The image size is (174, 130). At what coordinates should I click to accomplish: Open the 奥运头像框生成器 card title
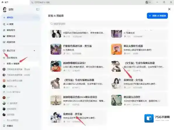[x=133, y=46]
